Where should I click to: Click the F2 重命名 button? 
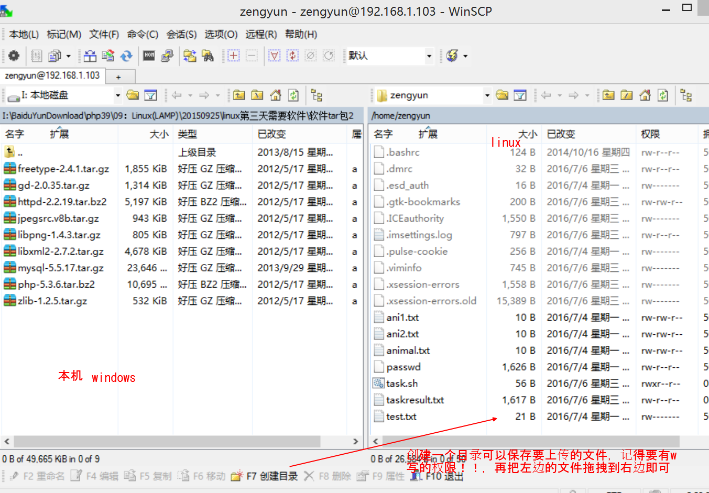pos(37,476)
